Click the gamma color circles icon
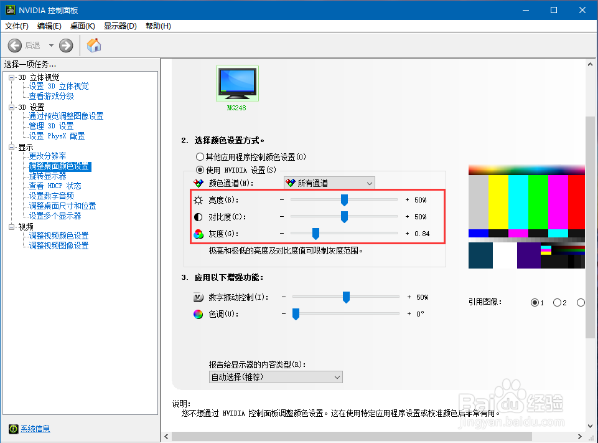 (199, 234)
